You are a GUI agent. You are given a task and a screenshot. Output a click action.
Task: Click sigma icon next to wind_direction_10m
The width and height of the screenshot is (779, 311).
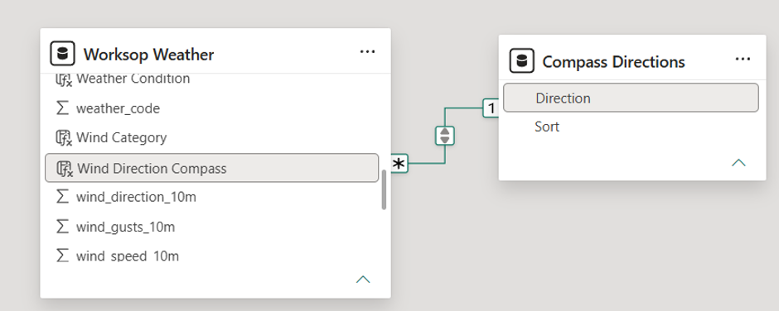(63, 197)
